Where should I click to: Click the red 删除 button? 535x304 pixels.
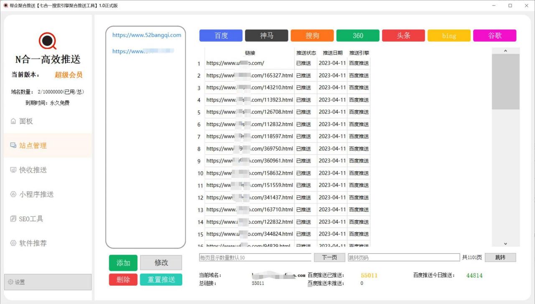123,280
